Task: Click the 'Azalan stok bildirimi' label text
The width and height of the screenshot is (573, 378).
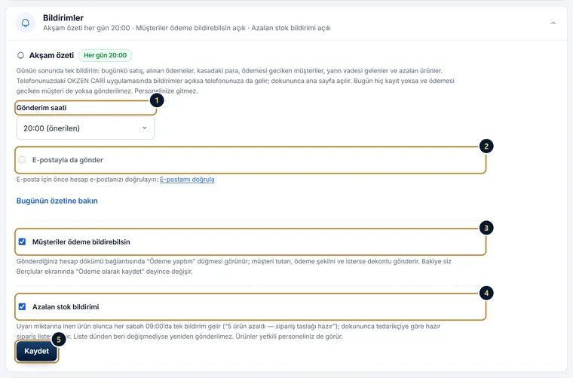Action: (66, 307)
